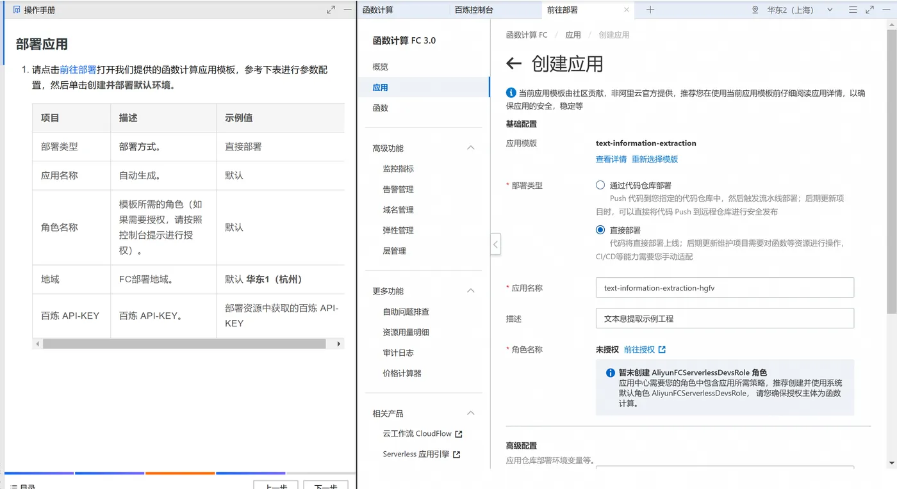
Task: Click the 查看详情 link
Action: (x=611, y=159)
